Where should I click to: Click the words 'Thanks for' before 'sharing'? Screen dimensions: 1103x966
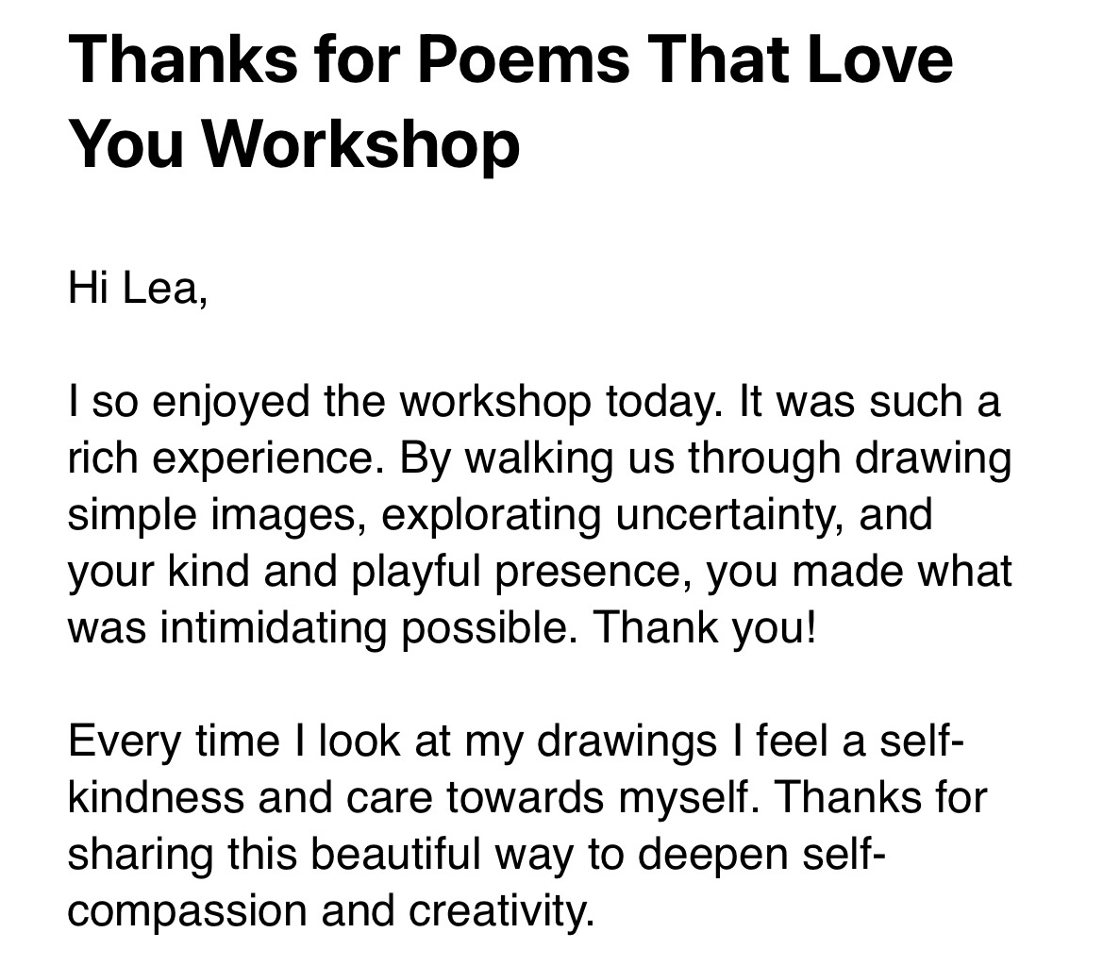pos(883,799)
